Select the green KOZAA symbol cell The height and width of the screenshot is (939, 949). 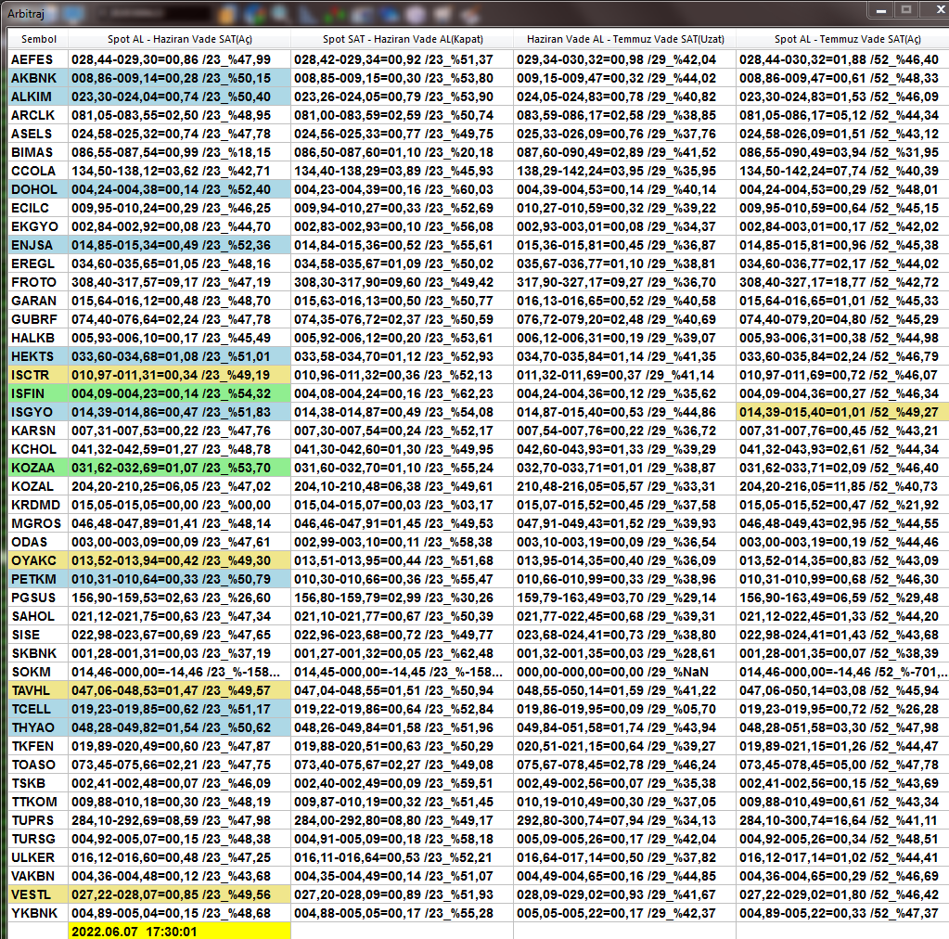(38, 468)
